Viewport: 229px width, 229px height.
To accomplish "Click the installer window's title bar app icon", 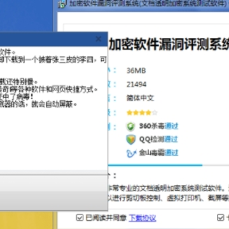I will click(x=62, y=4).
